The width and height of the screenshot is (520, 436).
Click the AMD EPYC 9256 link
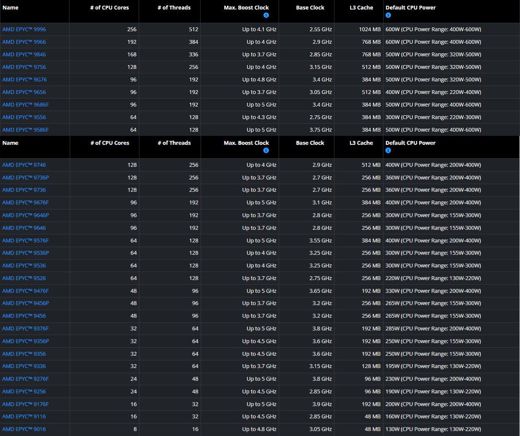point(24,391)
